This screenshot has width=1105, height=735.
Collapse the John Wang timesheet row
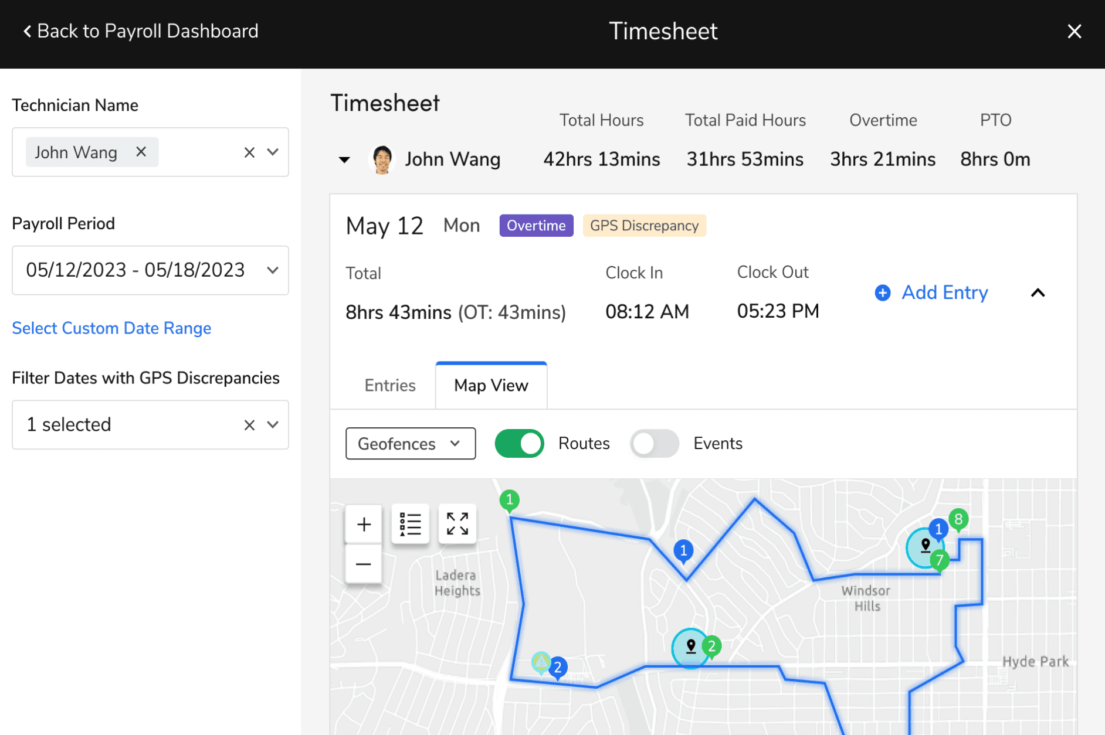[344, 159]
